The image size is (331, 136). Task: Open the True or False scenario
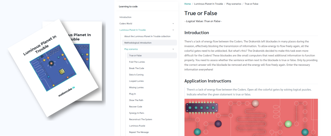pyautogui.click(x=152, y=56)
